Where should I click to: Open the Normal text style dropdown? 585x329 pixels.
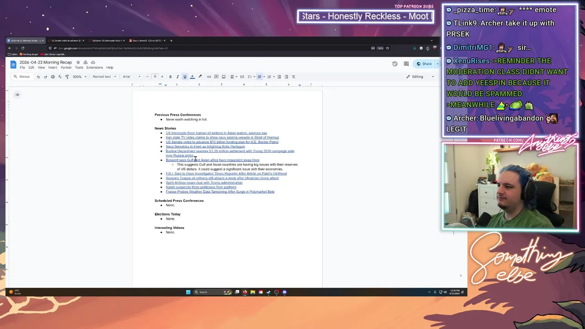(x=104, y=77)
